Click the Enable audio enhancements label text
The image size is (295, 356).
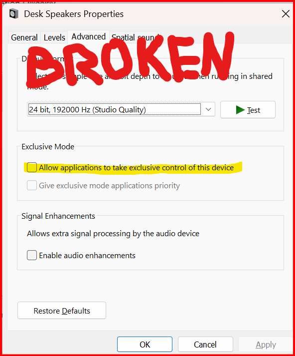click(87, 256)
